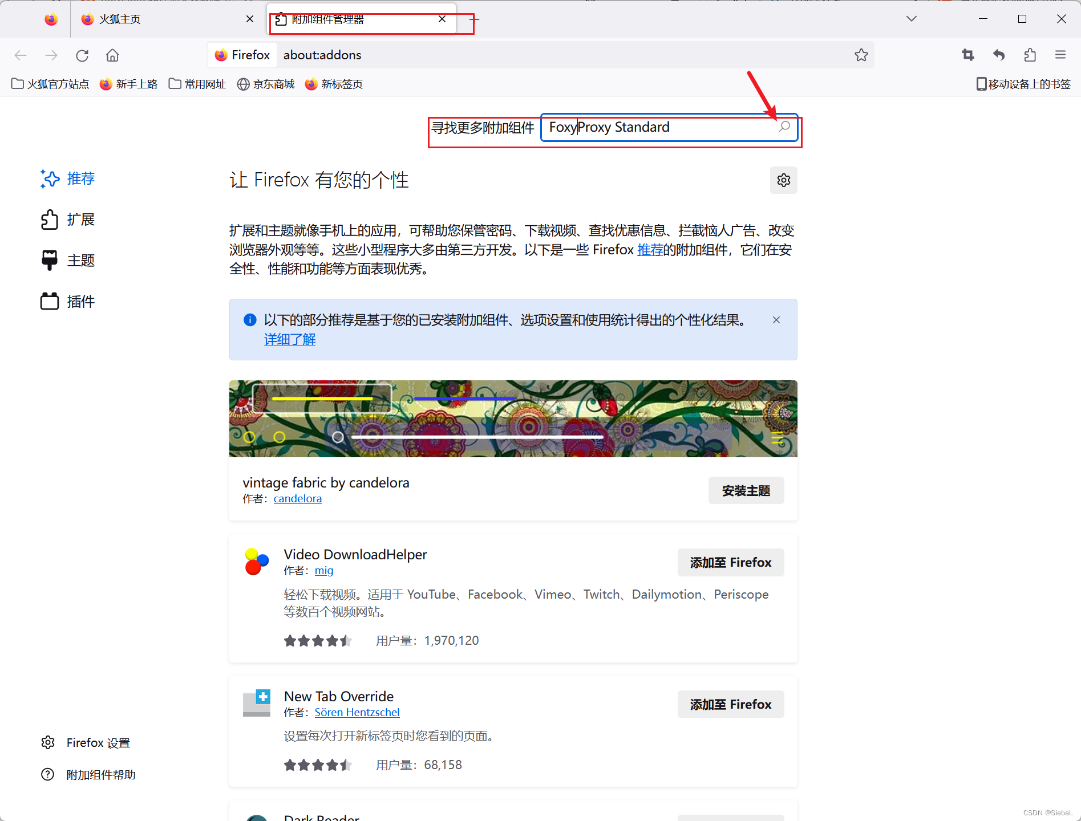Expand the 常用网址 bookmark folder

pos(197,84)
